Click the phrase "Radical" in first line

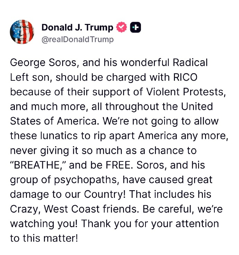(x=190, y=62)
